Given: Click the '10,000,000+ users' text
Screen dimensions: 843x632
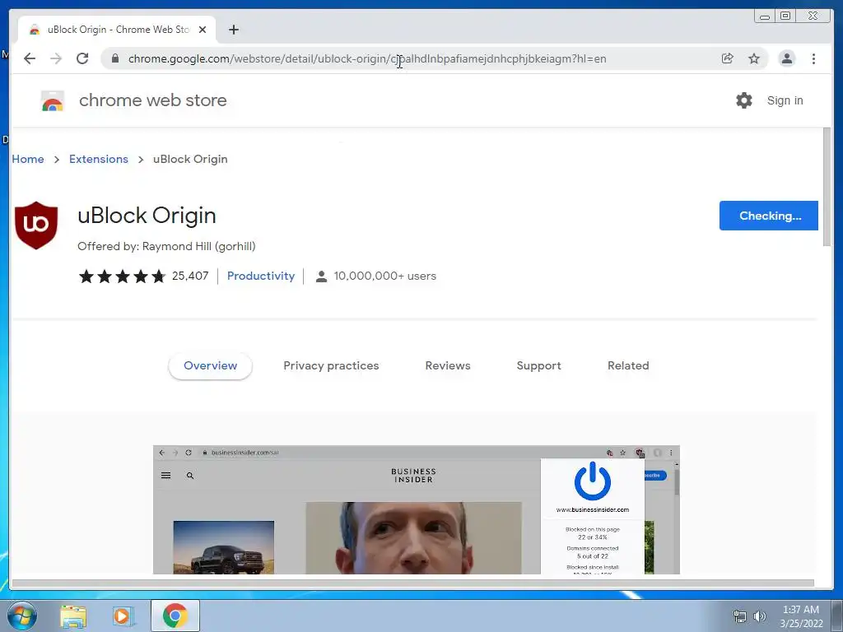Looking at the screenshot, I should (385, 276).
